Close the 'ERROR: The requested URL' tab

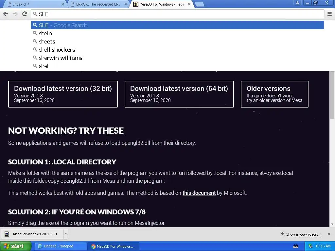pos(126,4)
